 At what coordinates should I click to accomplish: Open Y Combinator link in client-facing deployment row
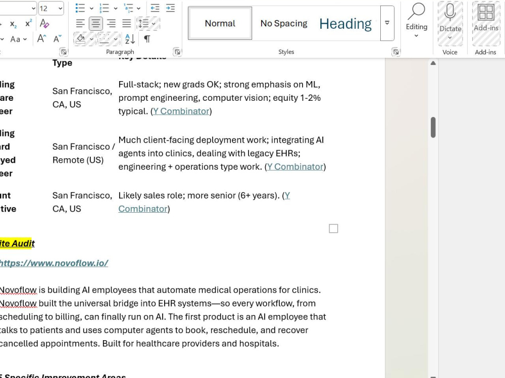tap(295, 167)
